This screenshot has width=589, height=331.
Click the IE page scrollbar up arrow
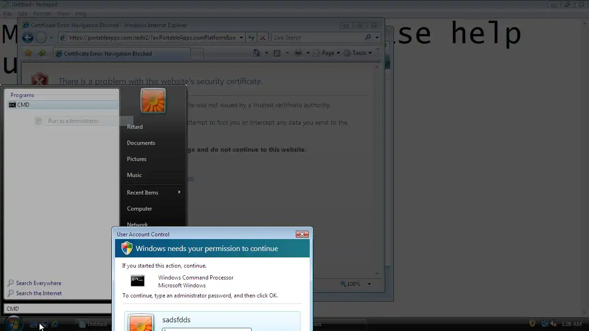pyautogui.click(x=377, y=67)
